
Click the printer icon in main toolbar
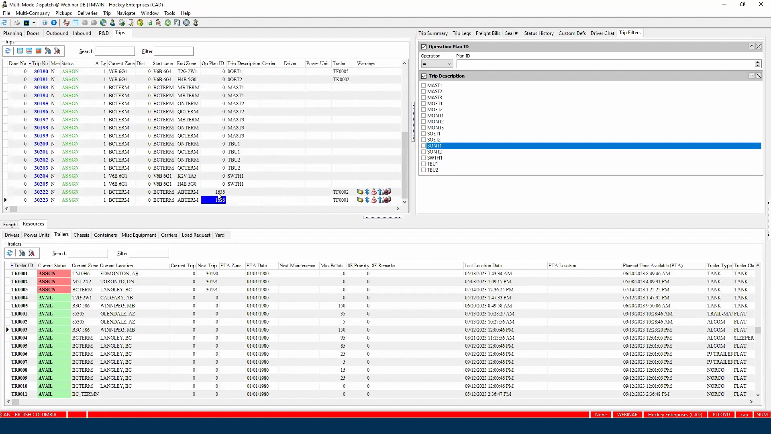[x=17, y=23]
